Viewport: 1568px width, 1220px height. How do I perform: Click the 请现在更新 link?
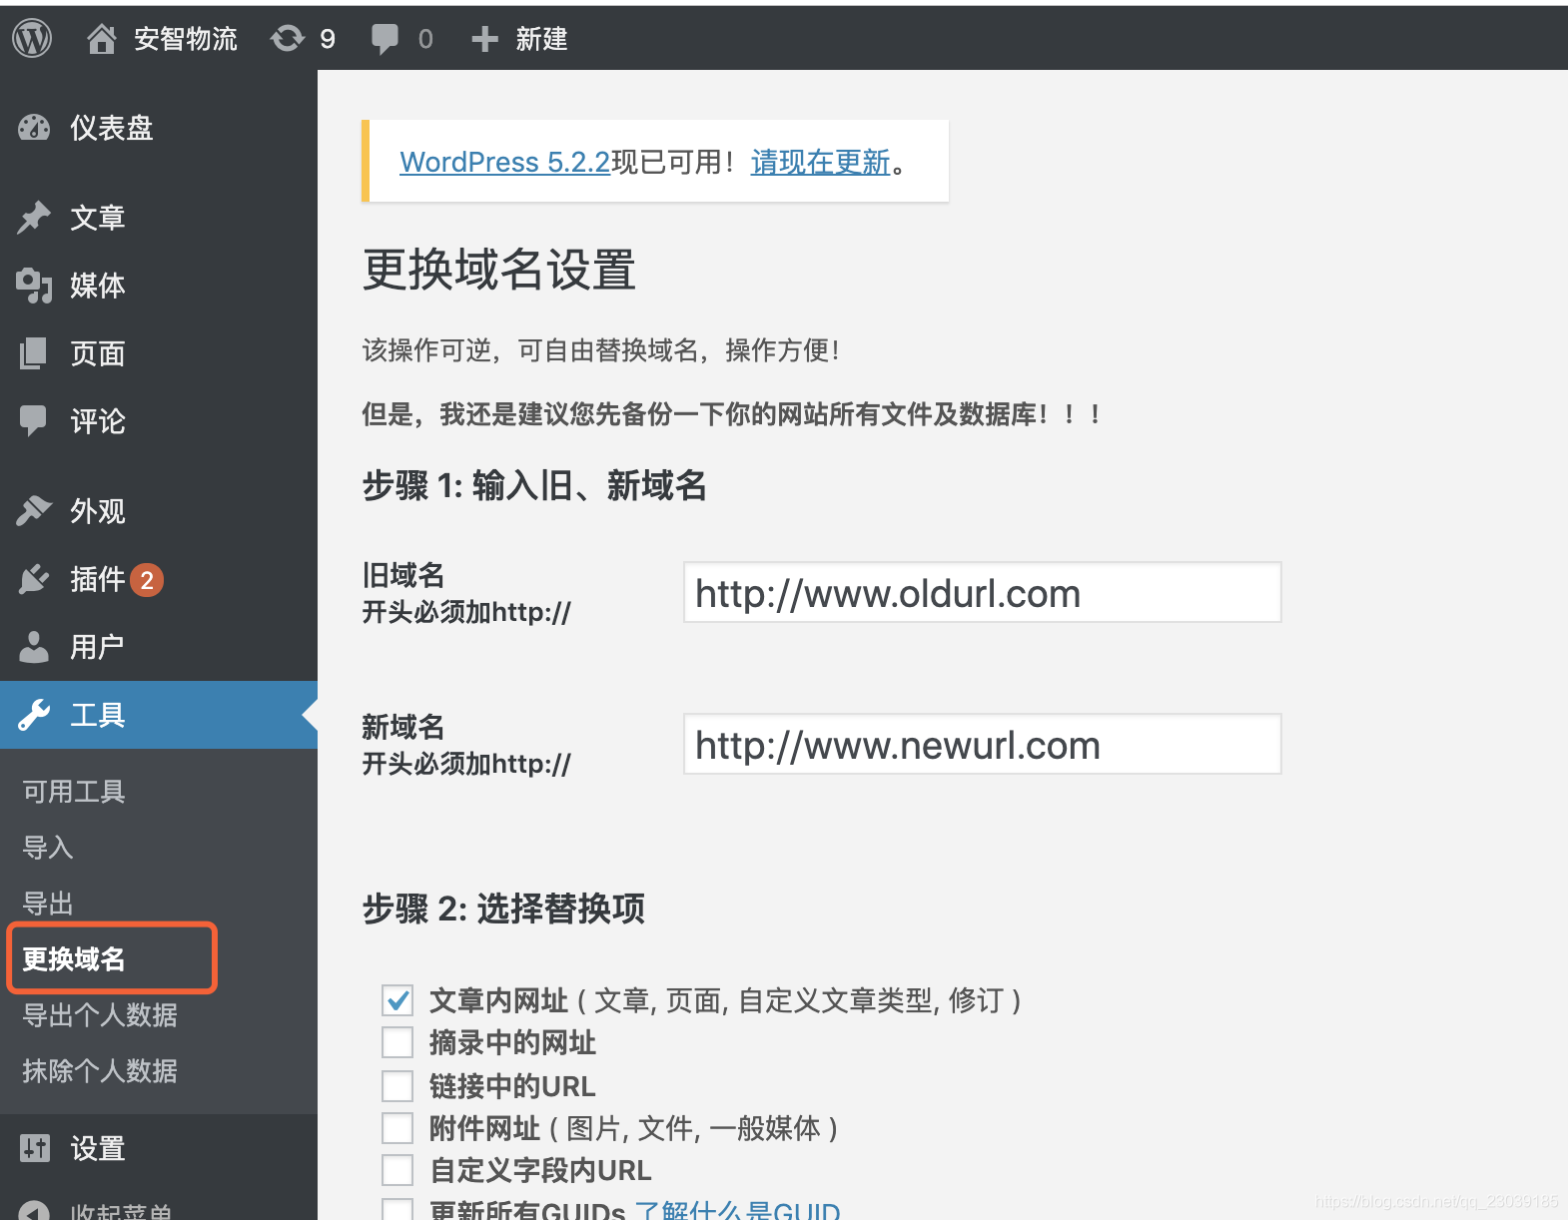[820, 162]
